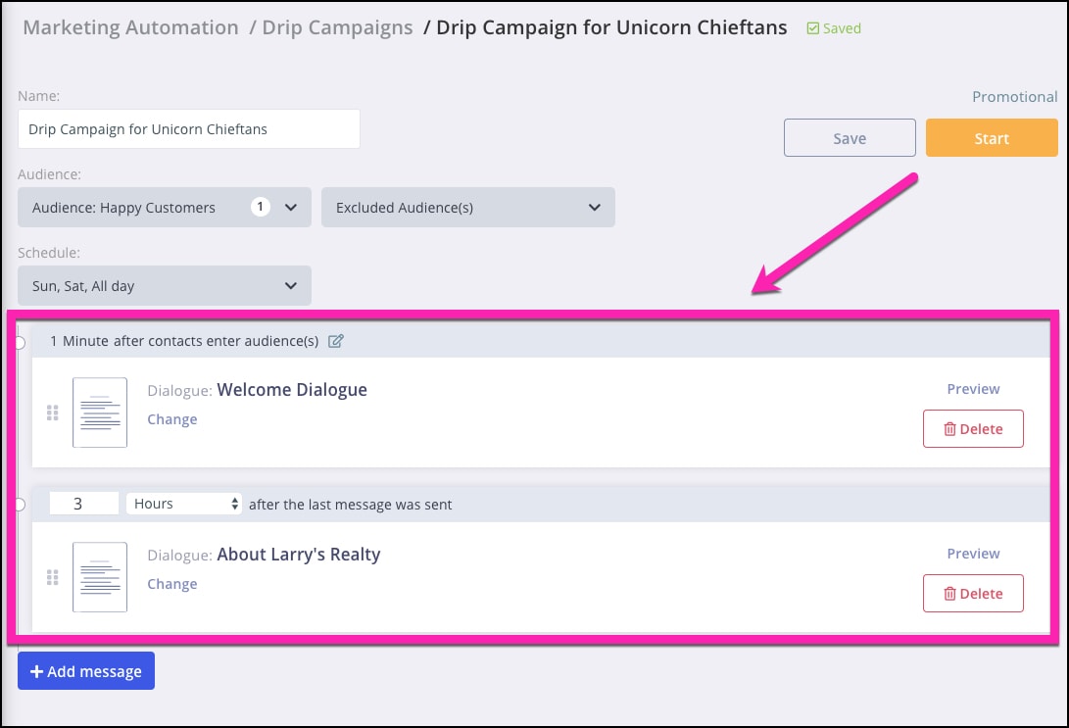Click Preview for Welcome Dialogue
1069x728 pixels.
(972, 389)
